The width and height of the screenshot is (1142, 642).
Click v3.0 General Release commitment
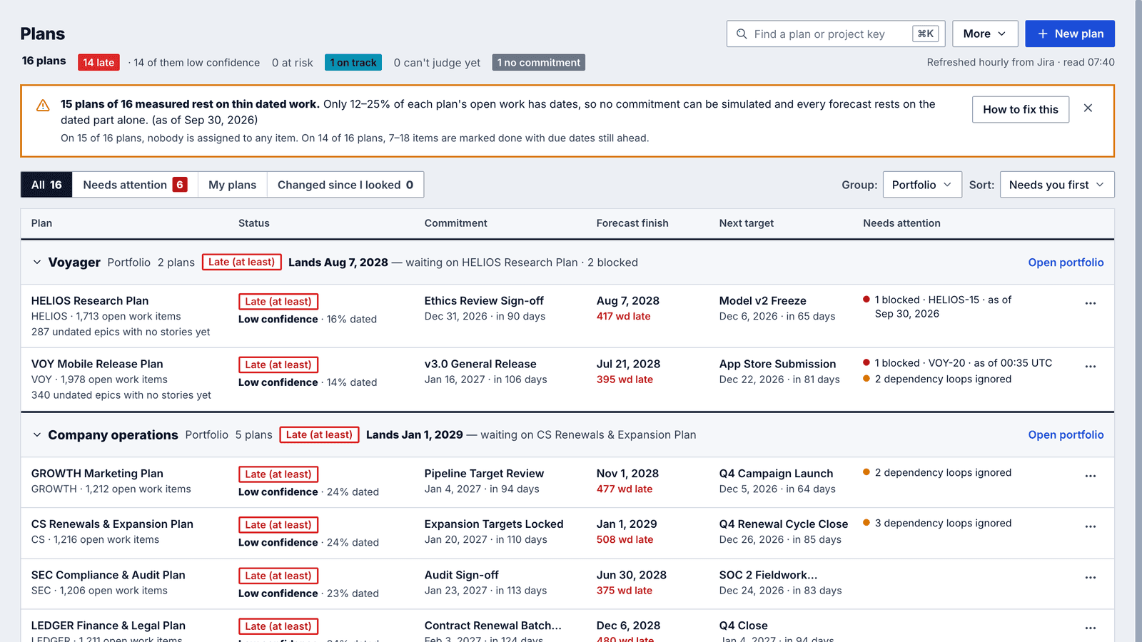(x=480, y=364)
